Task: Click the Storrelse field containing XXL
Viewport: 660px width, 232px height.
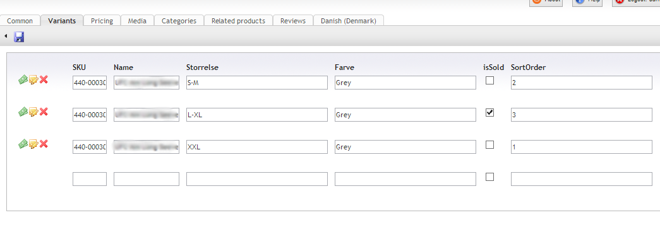Action: click(x=257, y=147)
